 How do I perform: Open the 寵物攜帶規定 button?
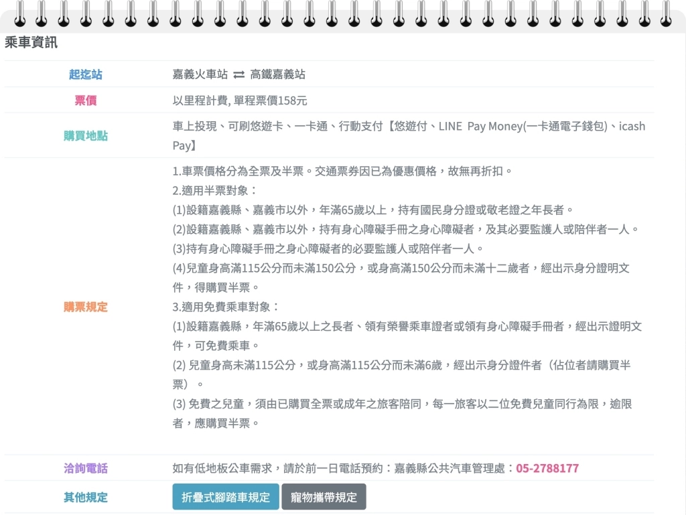pos(324,497)
